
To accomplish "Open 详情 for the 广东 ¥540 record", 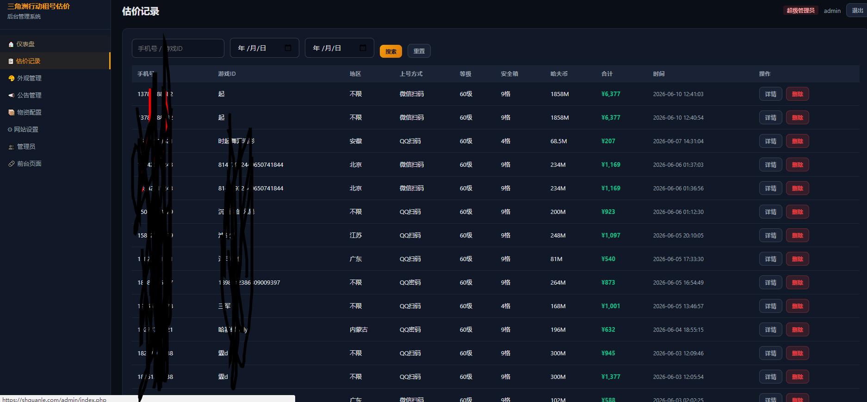I will click(x=771, y=259).
